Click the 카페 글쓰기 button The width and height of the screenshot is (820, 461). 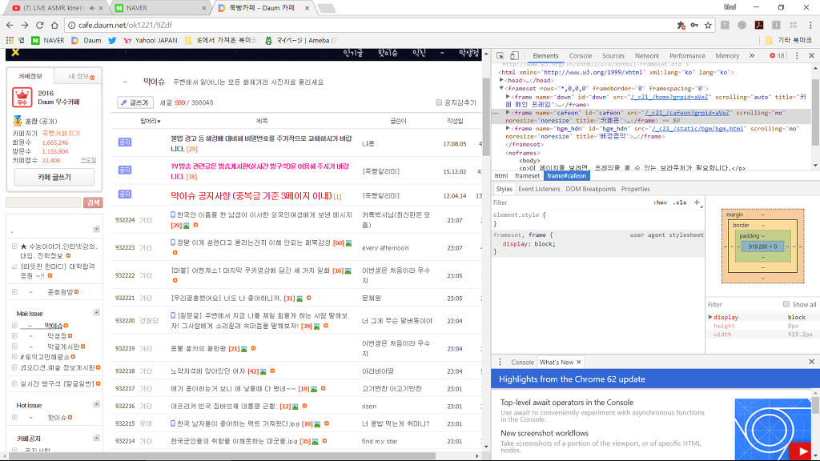tap(54, 177)
